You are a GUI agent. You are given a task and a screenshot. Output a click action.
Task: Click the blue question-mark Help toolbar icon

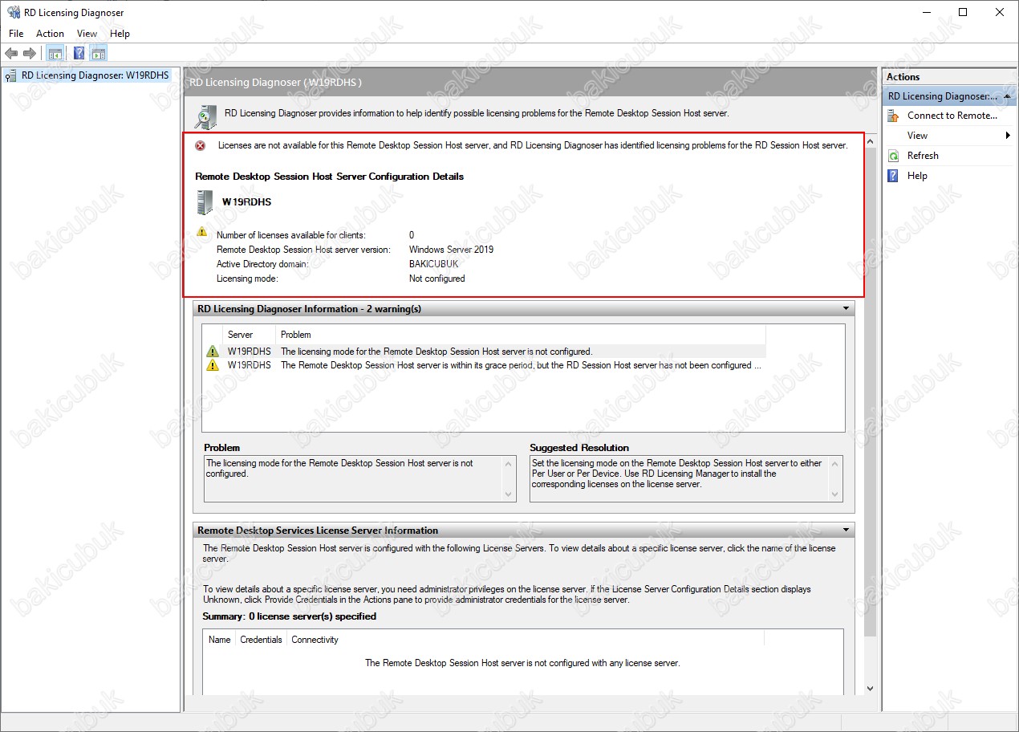pyautogui.click(x=79, y=54)
